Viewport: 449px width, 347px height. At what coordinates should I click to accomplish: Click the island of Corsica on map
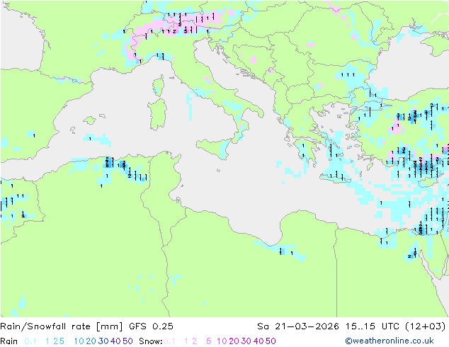[159, 85]
